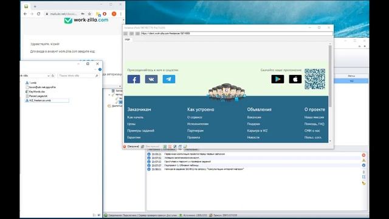Click the QR code image
This screenshot has width=389, height=219.
tap(315, 79)
